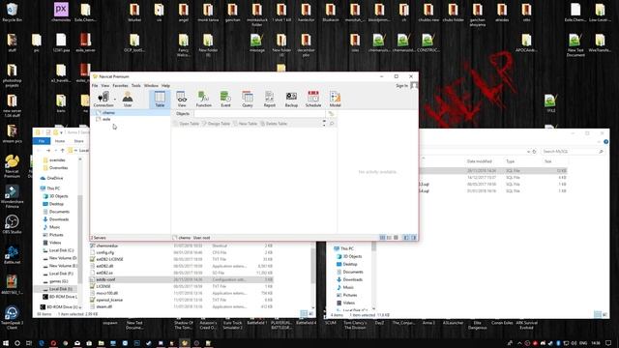619x348 pixels.
Task: Click the Home tab in left Explorer window
Action: coord(60,141)
